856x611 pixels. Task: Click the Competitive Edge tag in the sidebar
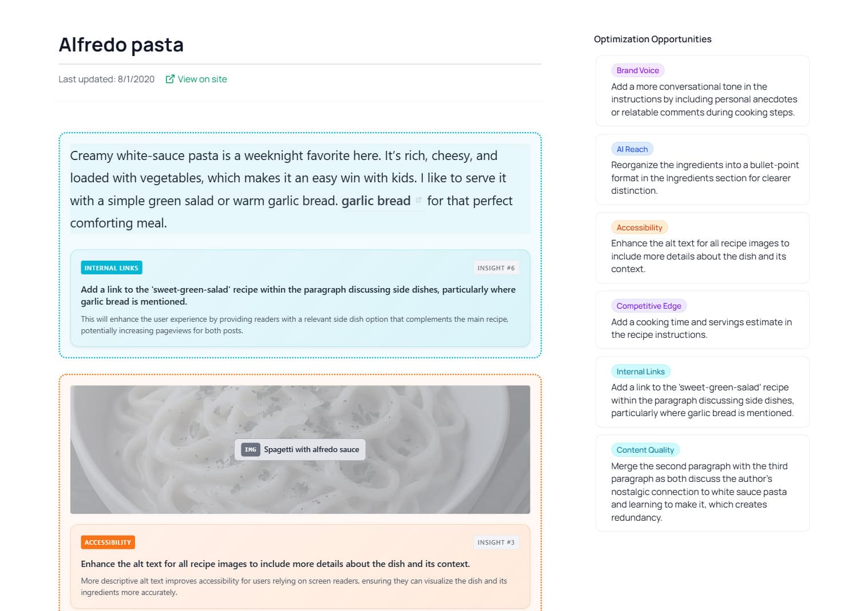tap(648, 306)
